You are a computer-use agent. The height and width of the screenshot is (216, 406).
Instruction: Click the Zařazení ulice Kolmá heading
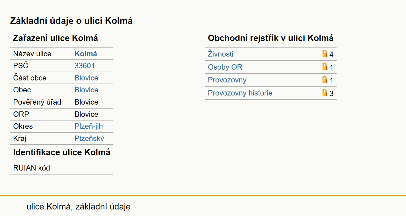(56, 38)
